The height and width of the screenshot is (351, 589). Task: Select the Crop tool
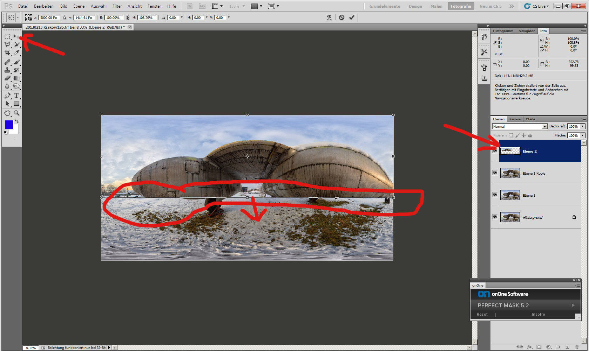coord(7,52)
